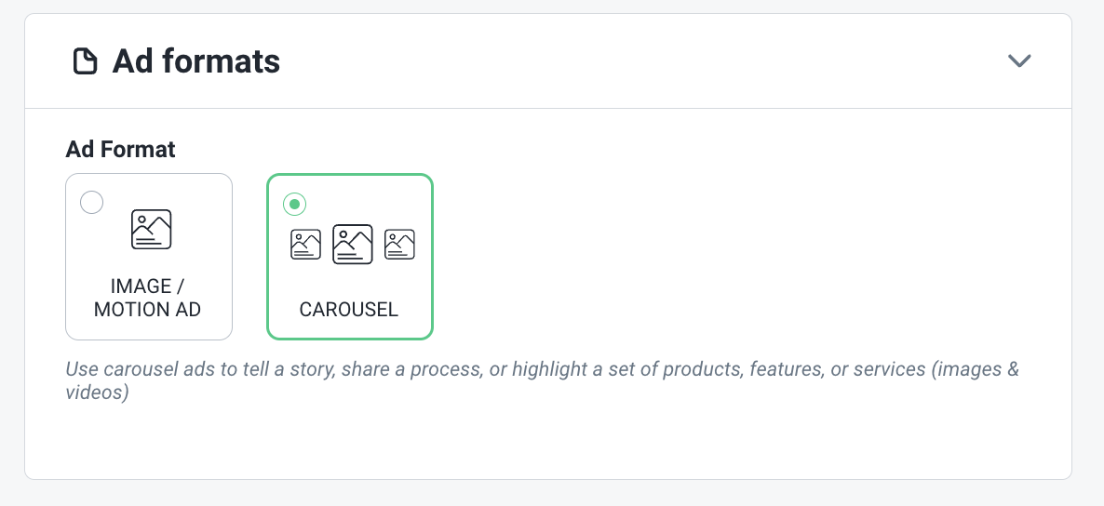
Task: Click the IMAGE / MOTION AD label text
Action: point(148,298)
